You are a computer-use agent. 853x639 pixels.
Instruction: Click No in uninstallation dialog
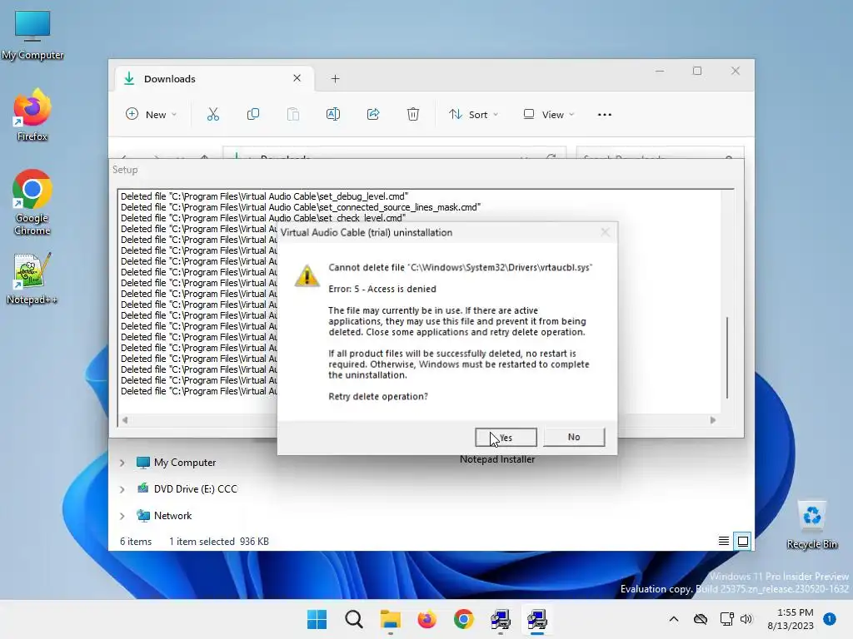click(x=574, y=437)
